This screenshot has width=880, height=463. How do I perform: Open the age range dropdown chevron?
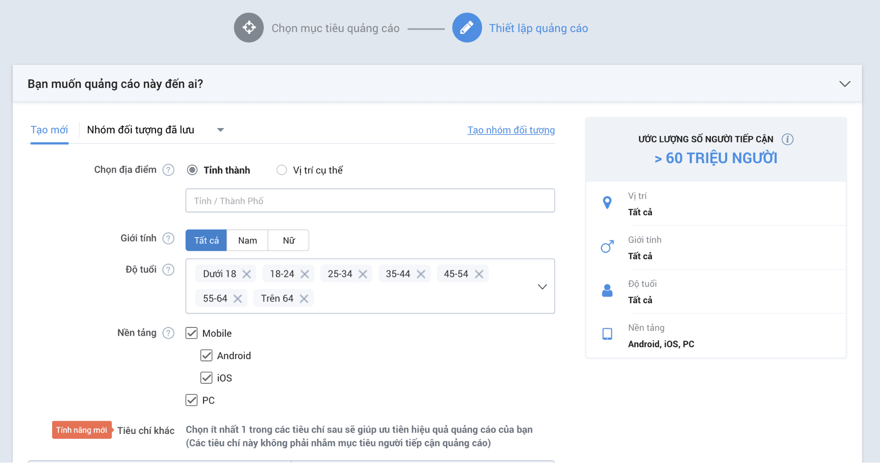[x=542, y=287]
